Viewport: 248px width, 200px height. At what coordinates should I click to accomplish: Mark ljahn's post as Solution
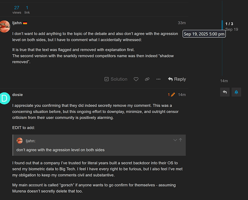(x=115, y=79)
